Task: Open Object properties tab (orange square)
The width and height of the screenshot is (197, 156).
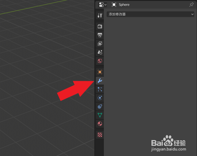Action: click(100, 72)
